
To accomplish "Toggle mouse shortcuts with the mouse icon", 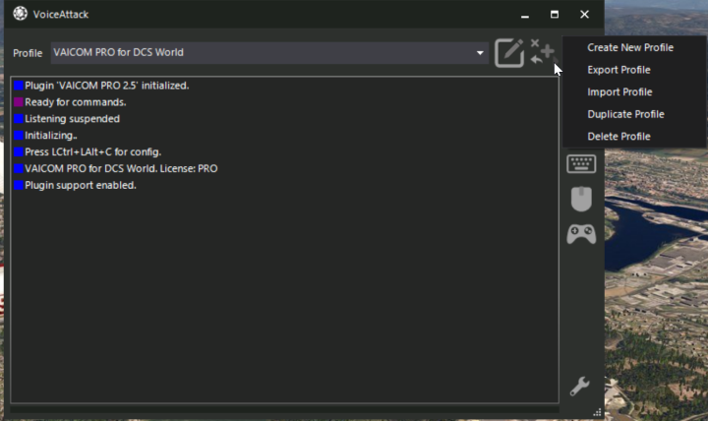I will pos(581,199).
